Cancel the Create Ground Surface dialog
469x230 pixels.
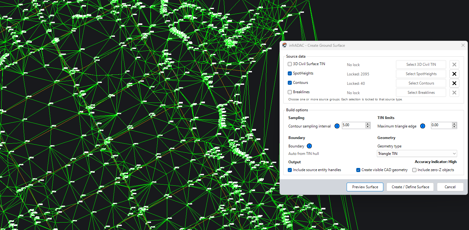pyautogui.click(x=450, y=187)
